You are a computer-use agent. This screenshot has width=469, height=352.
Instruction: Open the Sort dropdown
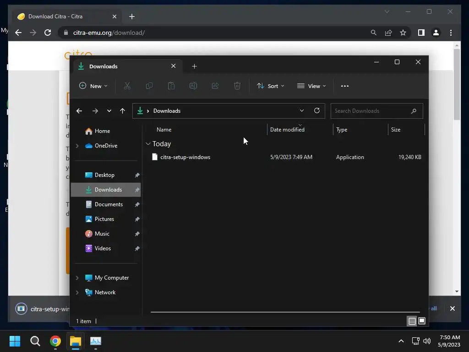(270, 86)
